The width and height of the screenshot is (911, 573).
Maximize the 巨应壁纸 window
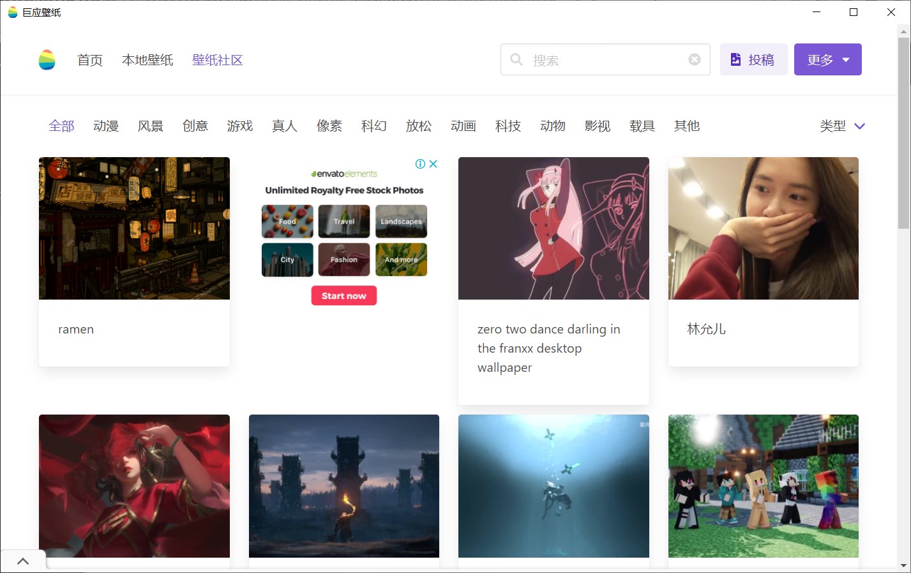pos(854,12)
